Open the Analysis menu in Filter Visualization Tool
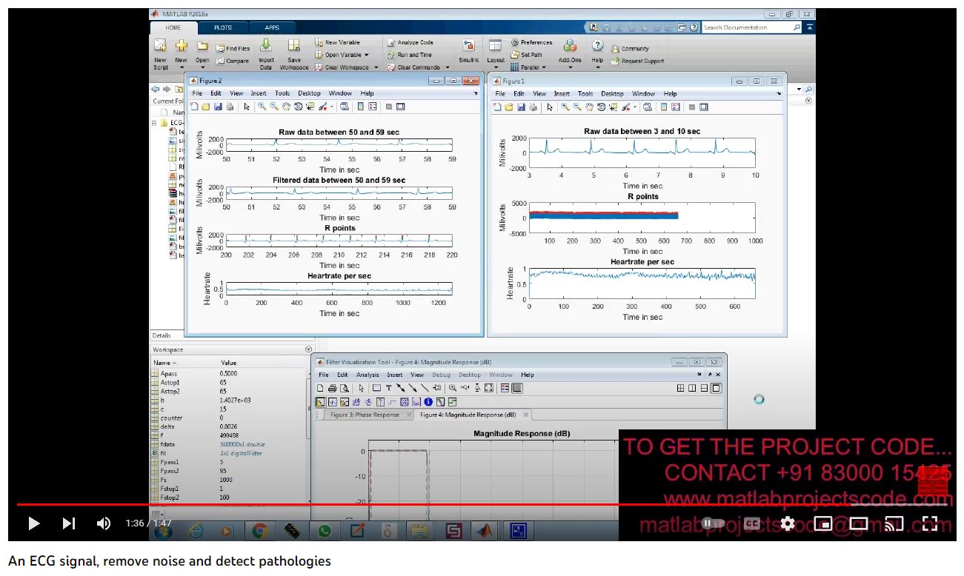Screen dimensions: 964x576 click(x=368, y=375)
